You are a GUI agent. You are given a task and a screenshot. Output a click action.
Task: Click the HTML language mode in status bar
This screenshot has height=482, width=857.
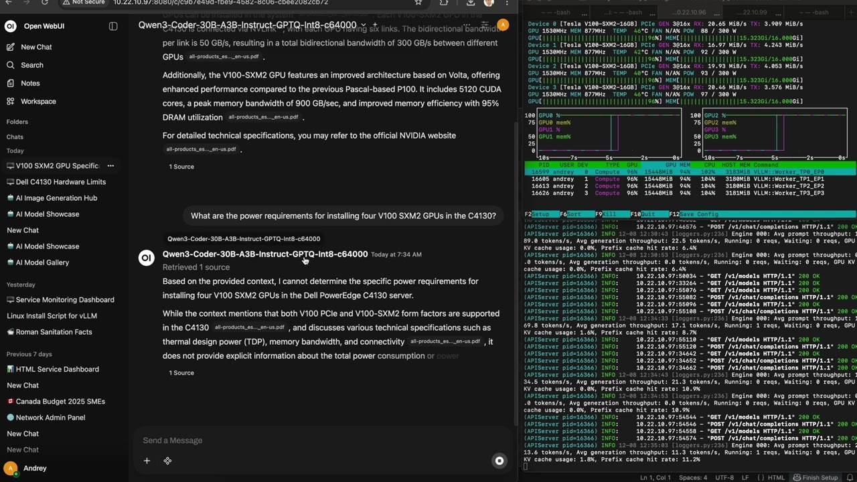coord(776,477)
